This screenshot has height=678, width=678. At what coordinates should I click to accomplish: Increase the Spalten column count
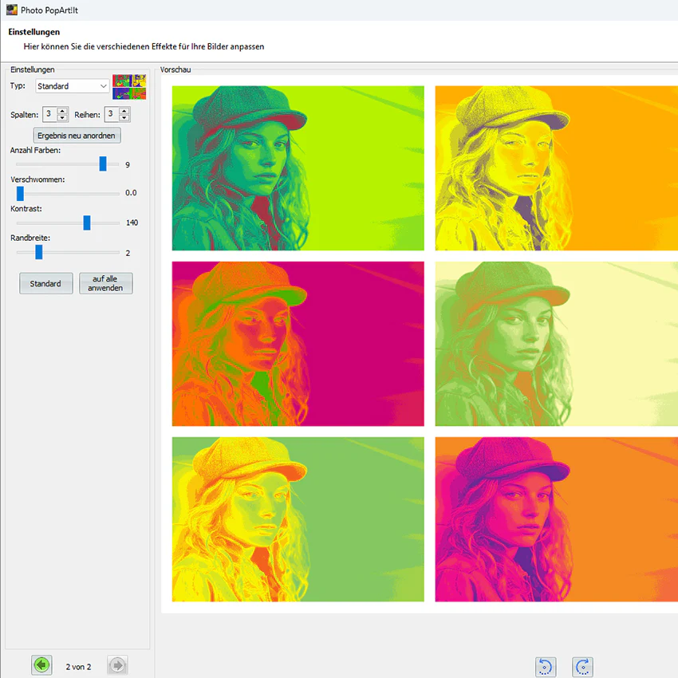[63, 111]
